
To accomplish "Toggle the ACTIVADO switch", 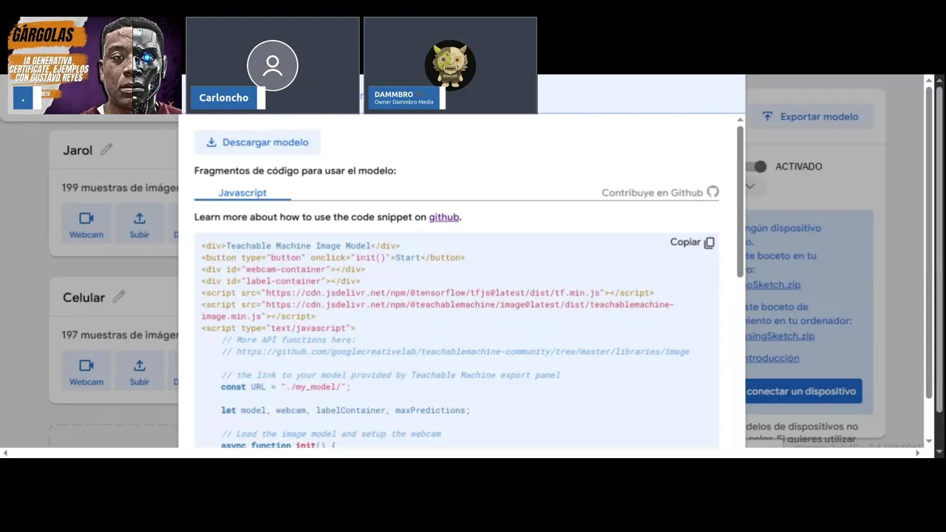I will coord(756,166).
